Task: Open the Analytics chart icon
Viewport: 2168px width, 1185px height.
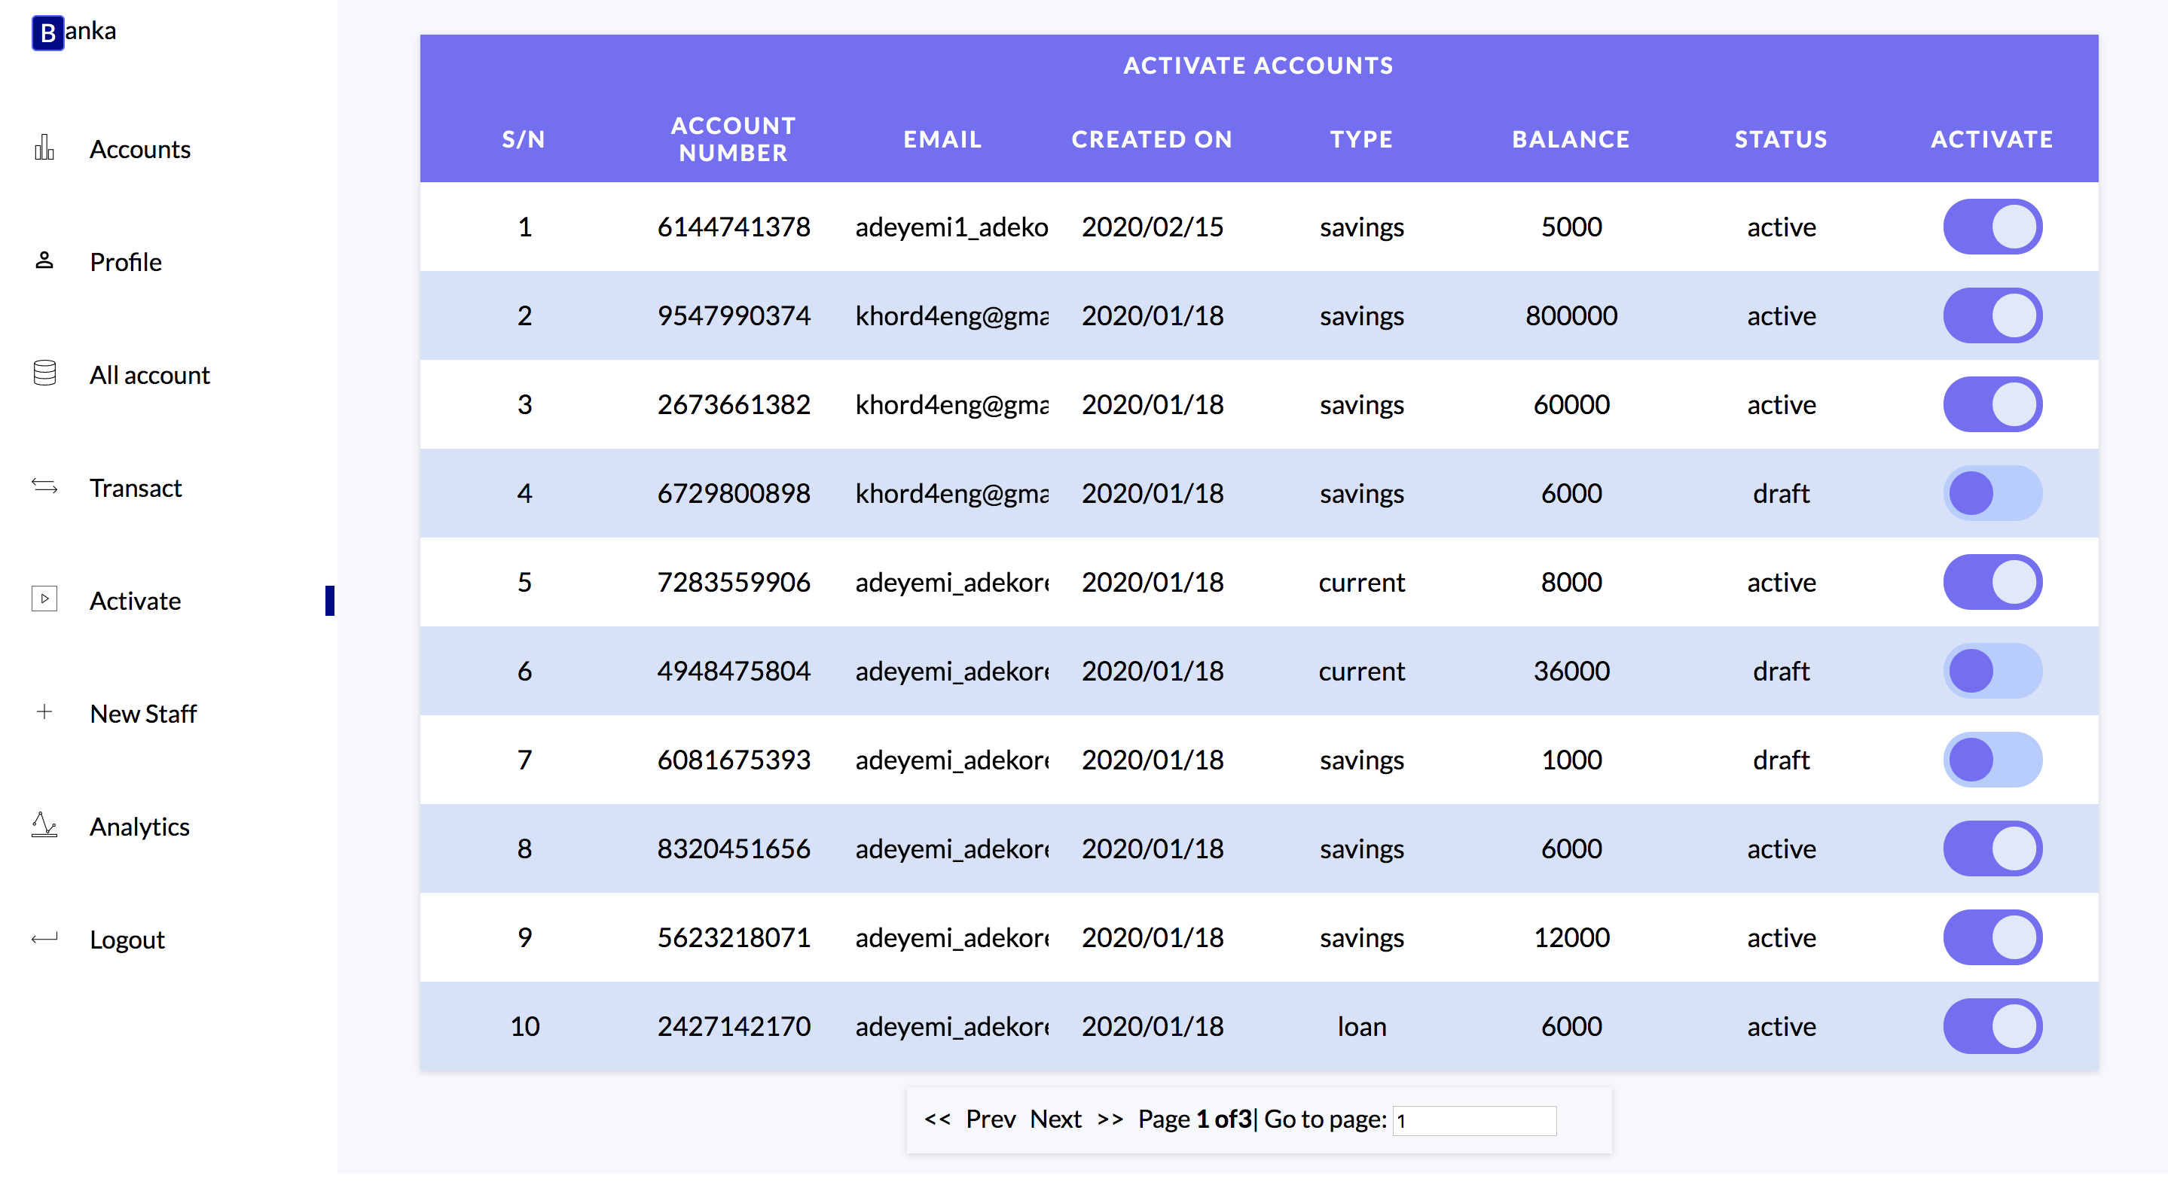Action: click(44, 825)
